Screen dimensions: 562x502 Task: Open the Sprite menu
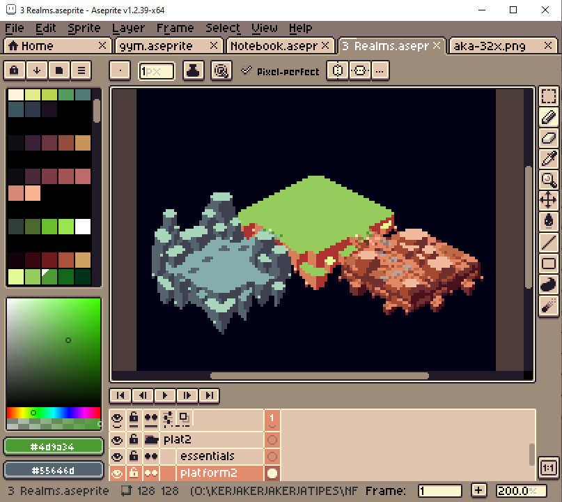point(84,28)
